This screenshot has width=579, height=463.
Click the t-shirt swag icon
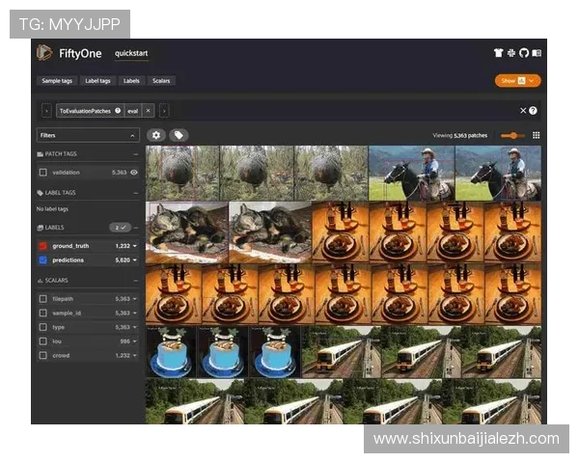499,53
